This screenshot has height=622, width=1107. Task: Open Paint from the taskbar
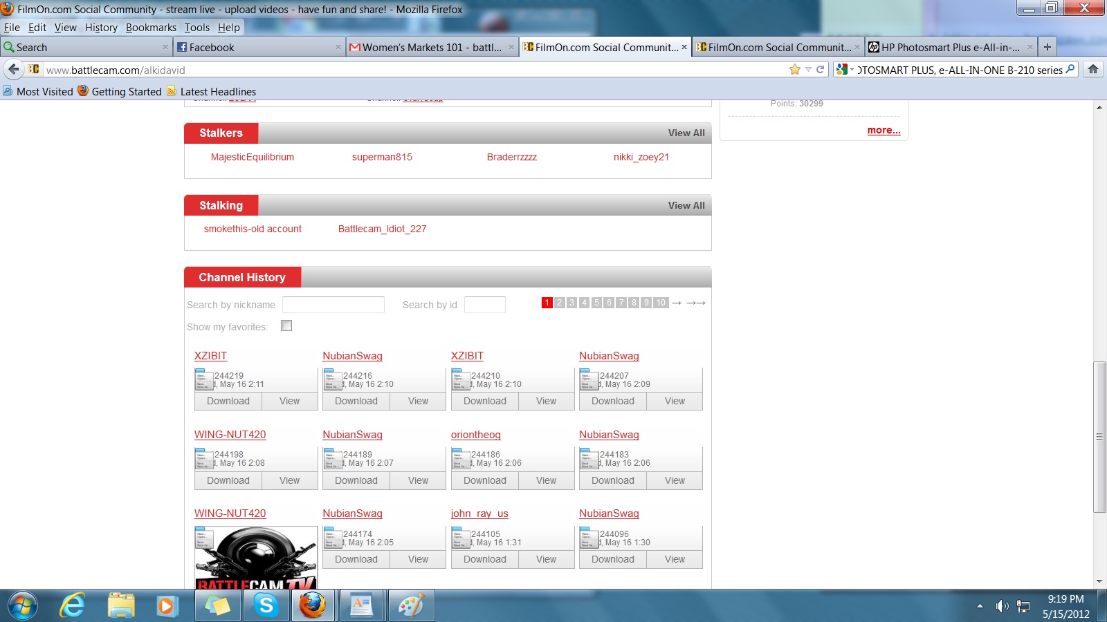pyautogui.click(x=411, y=606)
